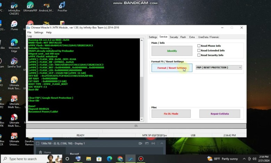271x163 pixels.
Task: Click the Format / Reset Settings button
Action: 172,68
